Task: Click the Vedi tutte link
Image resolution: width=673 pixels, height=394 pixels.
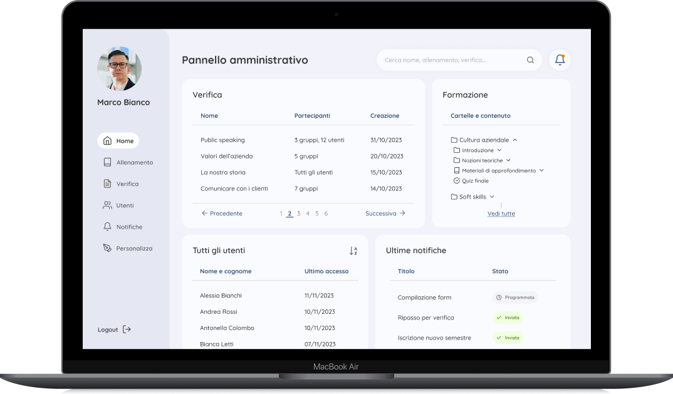Action: 501,214
